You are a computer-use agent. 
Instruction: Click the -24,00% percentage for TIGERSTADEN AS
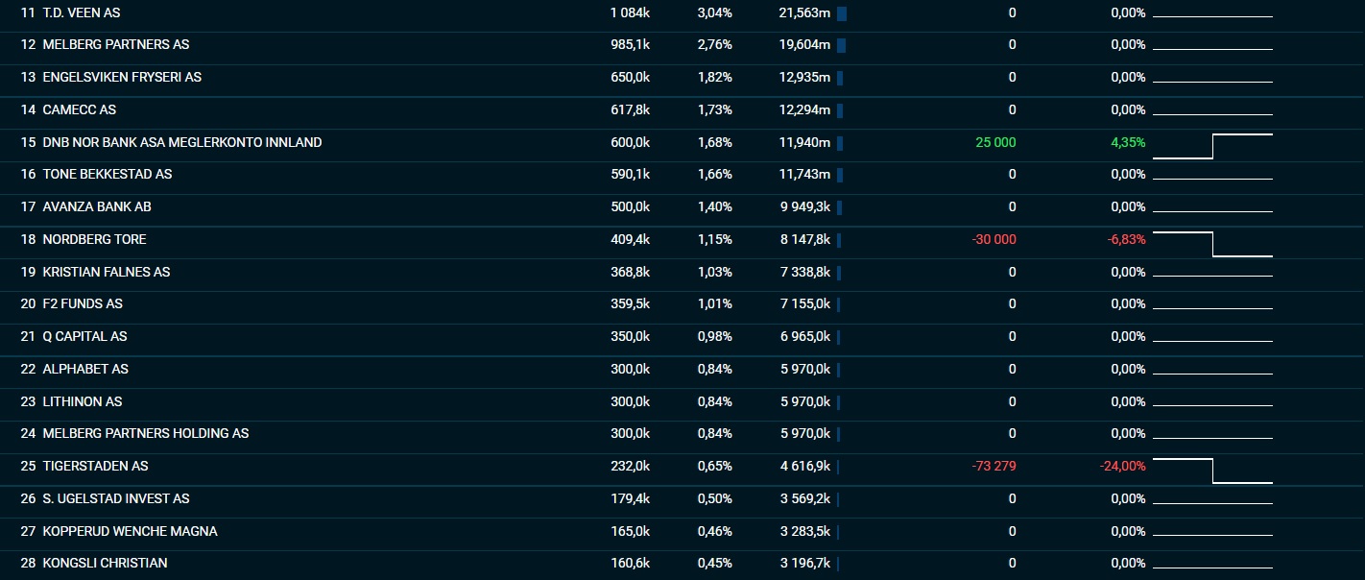1122,466
